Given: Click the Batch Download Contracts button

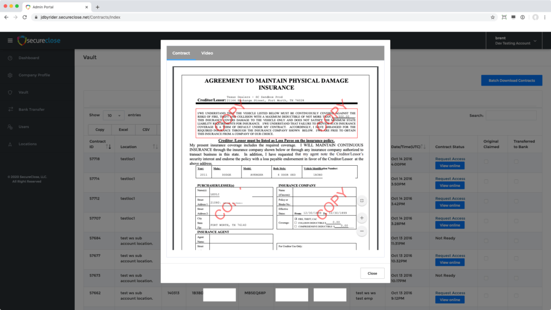Looking at the screenshot, I should pos(511,81).
